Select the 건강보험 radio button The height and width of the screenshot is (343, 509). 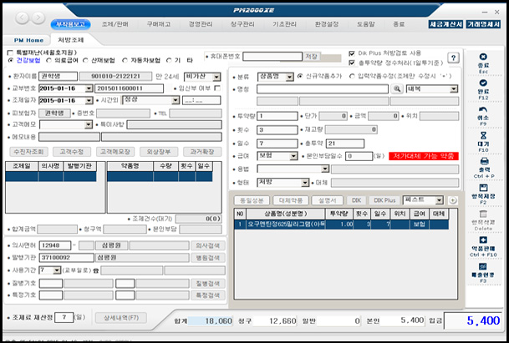coord(11,60)
